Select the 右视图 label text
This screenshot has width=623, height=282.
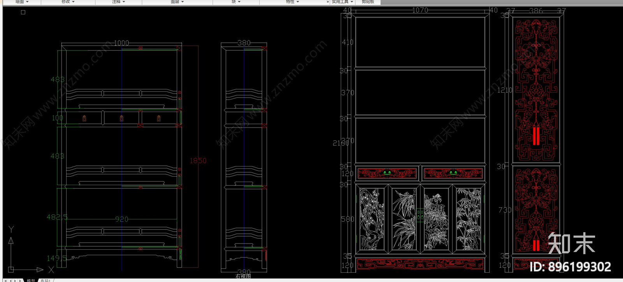243,276
